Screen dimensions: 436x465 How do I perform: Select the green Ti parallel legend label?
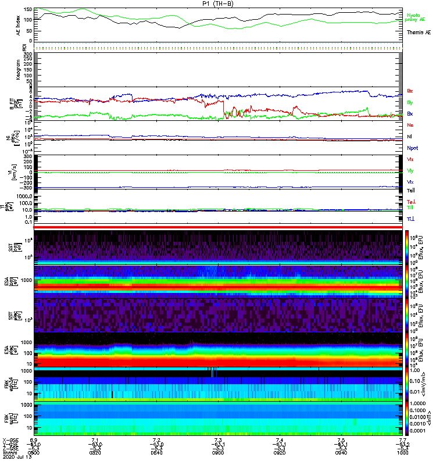coord(410,208)
